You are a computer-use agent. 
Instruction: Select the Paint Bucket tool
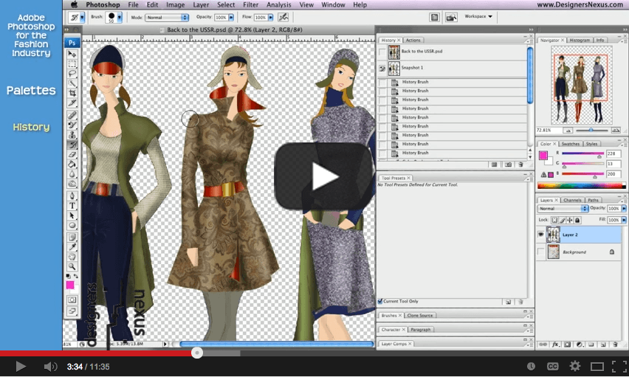[72, 164]
